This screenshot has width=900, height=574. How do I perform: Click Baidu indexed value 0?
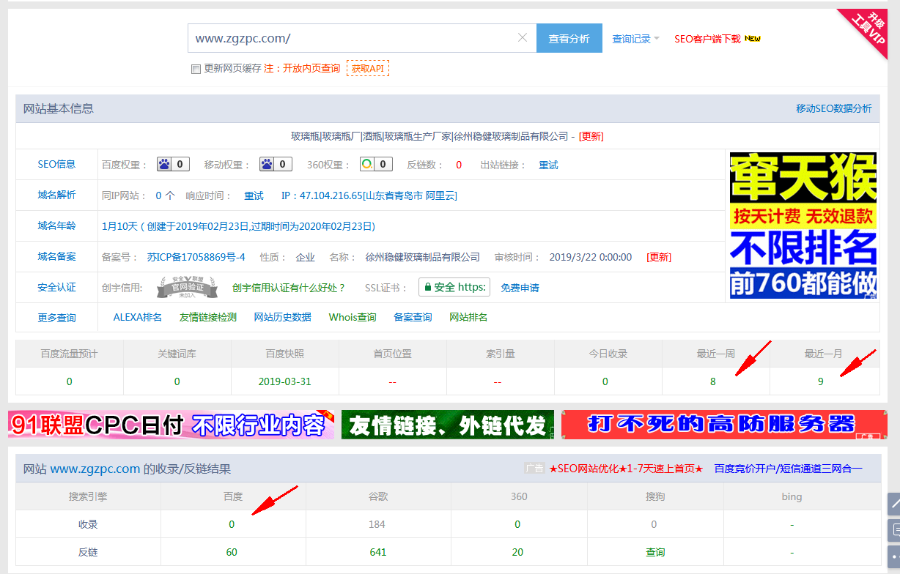232,524
